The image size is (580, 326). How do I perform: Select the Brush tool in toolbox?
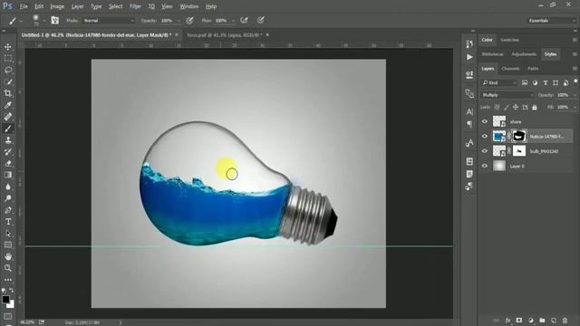click(x=8, y=129)
